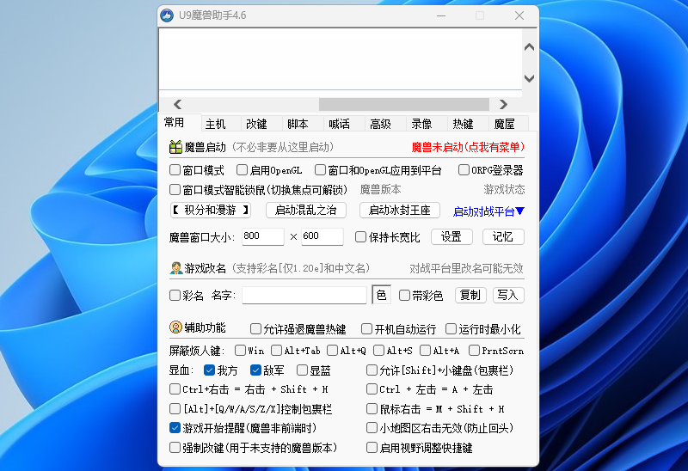Uncheck the 敌军 health display checkbox
The image size is (688, 471).
(255, 370)
